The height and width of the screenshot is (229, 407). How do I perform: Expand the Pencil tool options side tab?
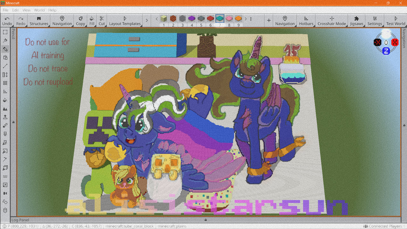(13, 33)
